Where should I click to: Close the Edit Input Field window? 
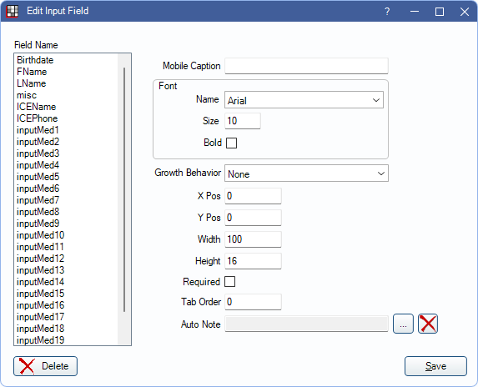point(465,12)
